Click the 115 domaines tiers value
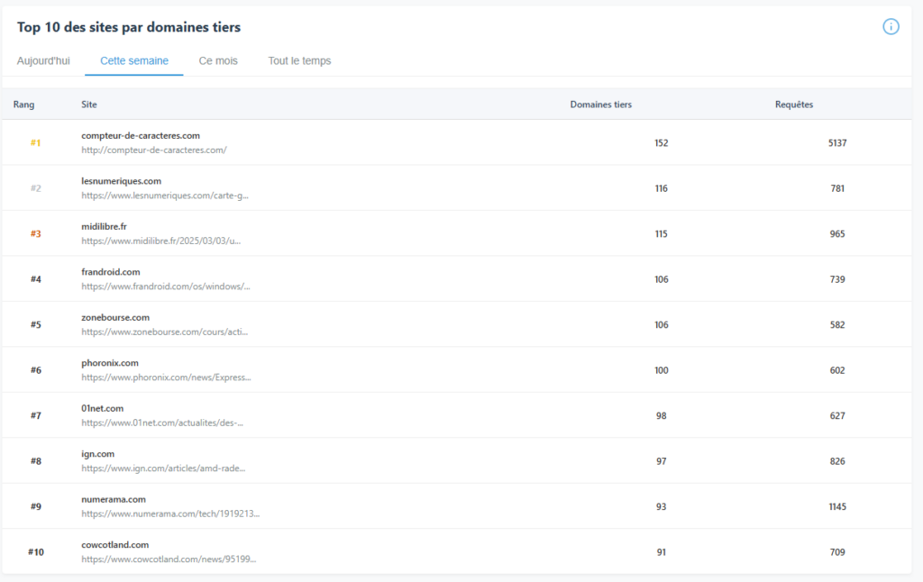 point(661,233)
